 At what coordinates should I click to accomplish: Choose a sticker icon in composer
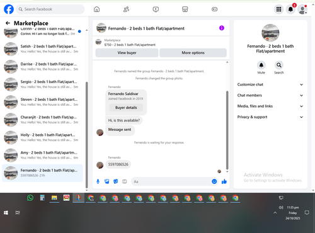point(116,181)
